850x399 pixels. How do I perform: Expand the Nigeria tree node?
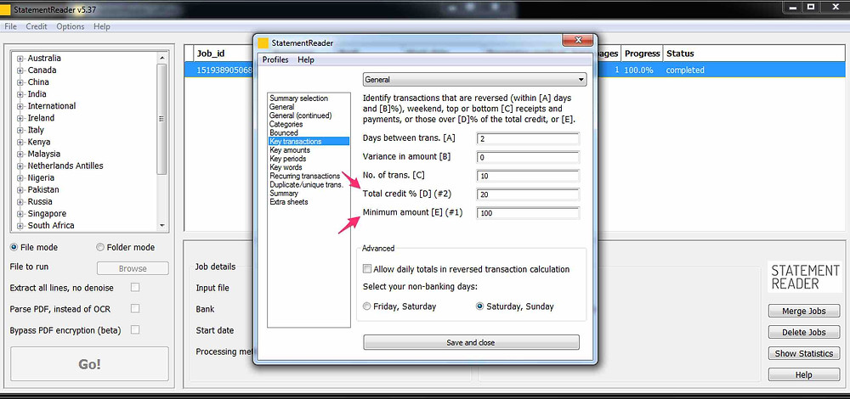pyautogui.click(x=20, y=177)
